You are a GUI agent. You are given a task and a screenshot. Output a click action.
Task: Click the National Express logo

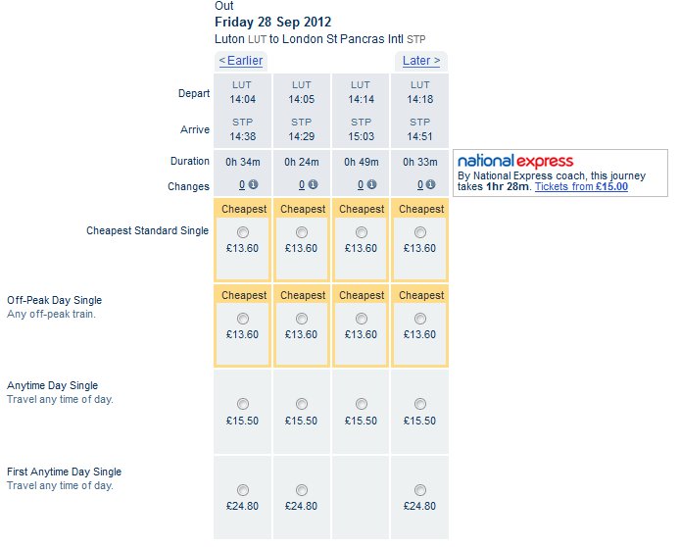point(515,162)
